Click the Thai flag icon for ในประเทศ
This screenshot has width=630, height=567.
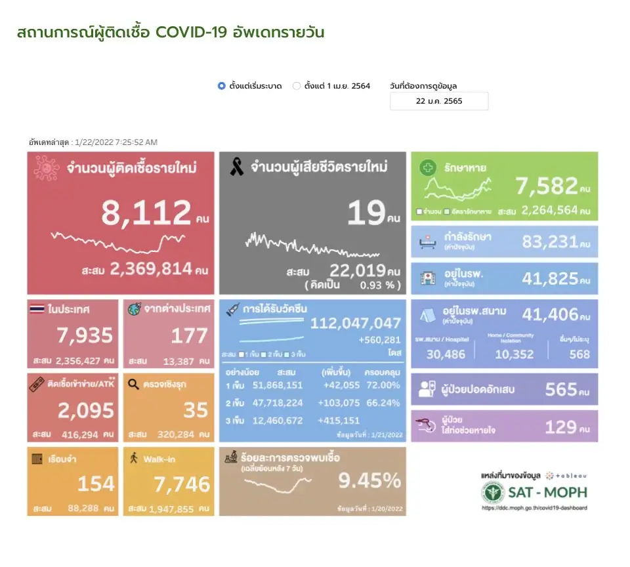(x=37, y=308)
